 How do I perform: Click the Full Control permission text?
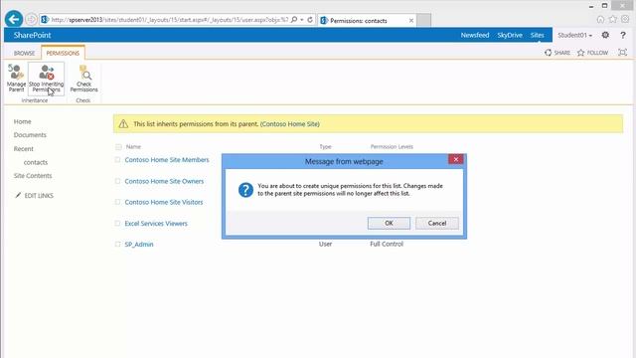387,244
